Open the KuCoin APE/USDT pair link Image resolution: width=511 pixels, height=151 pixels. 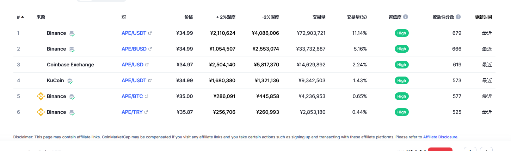click(134, 80)
